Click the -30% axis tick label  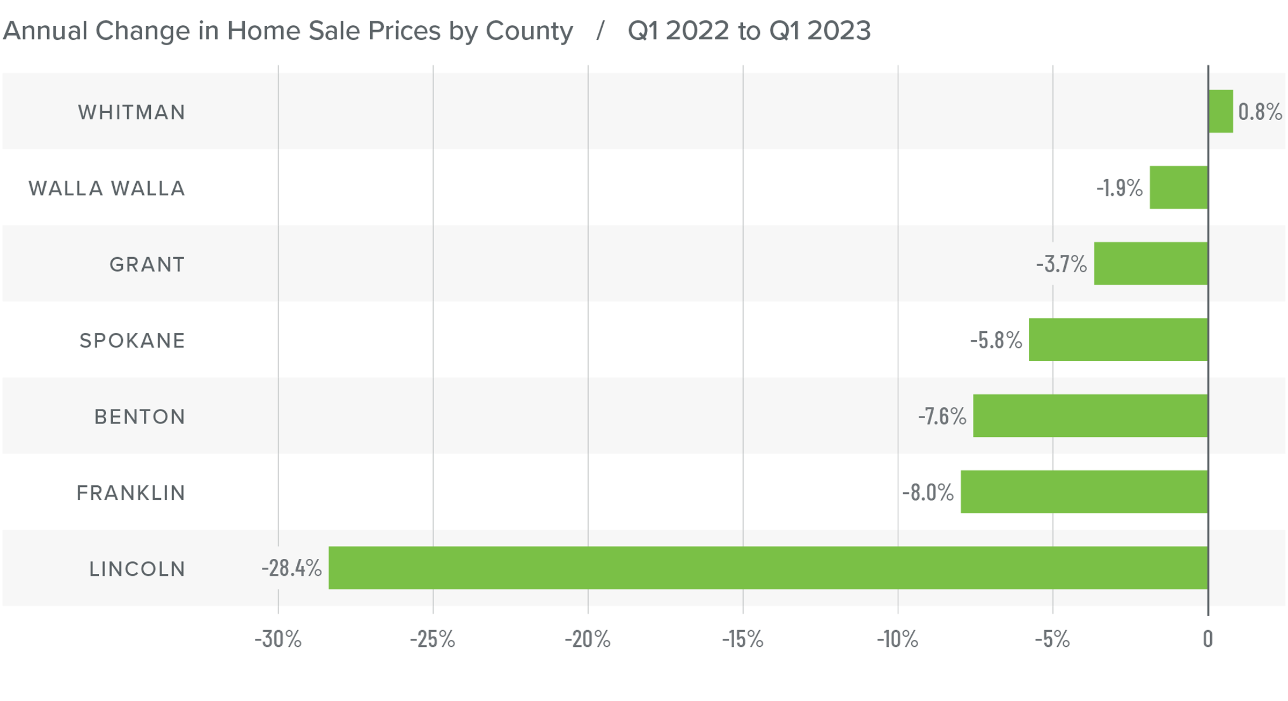[x=278, y=639]
